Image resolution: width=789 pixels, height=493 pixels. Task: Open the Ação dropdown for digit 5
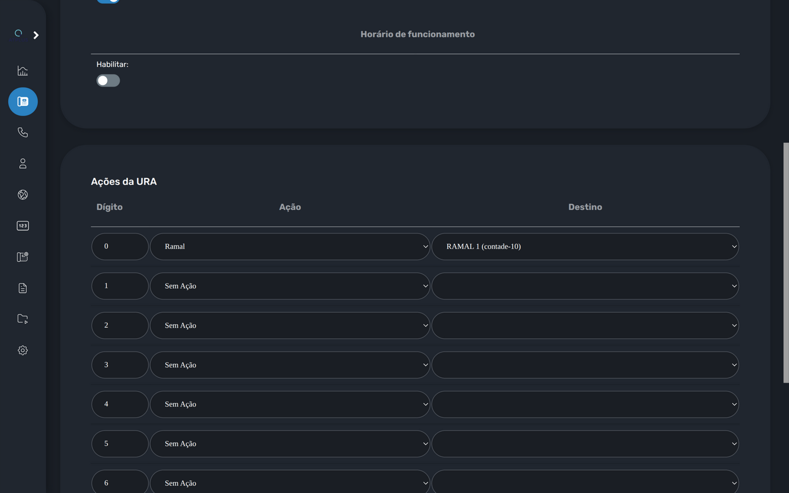290,444
